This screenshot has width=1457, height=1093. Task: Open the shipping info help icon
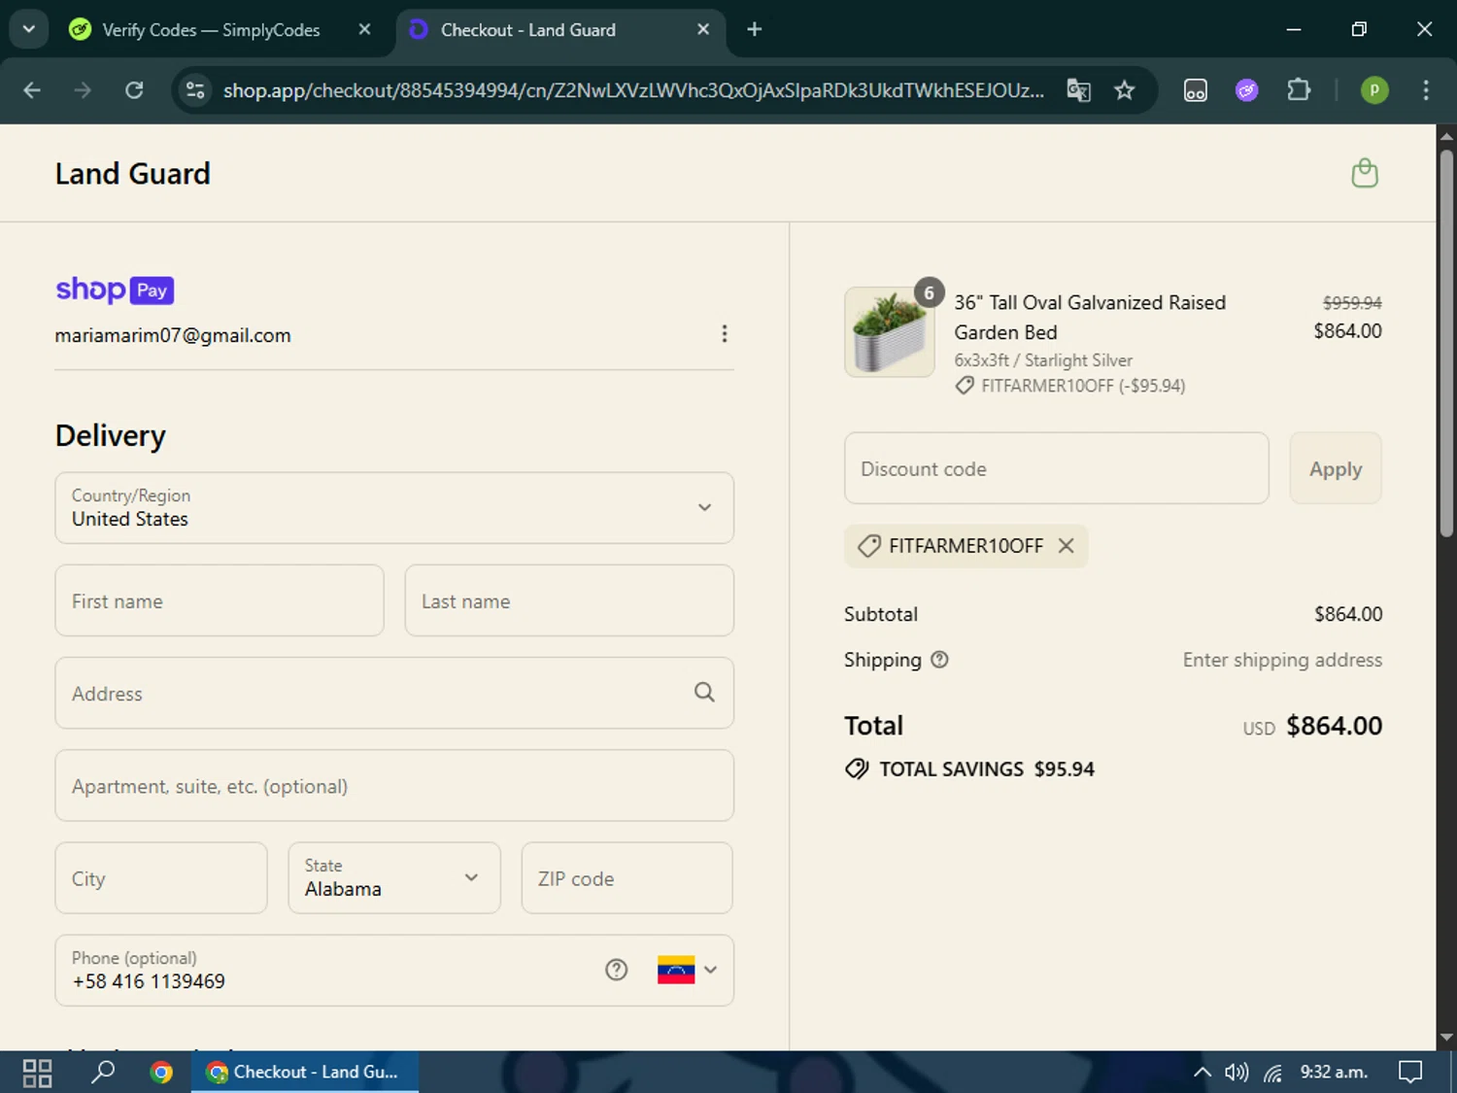tap(939, 660)
